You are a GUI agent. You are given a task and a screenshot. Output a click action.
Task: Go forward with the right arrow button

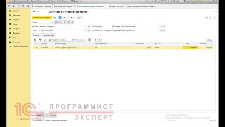click(39, 12)
